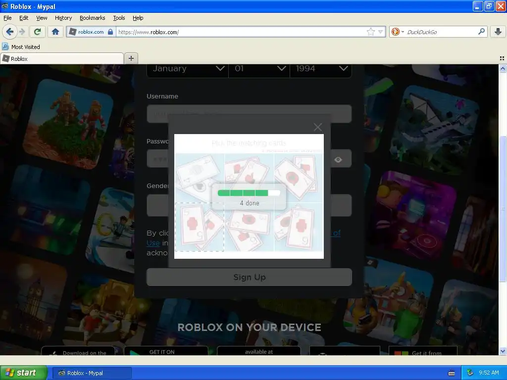507x380 pixels.
Task: Click the GET IT ON store badge
Action: [166, 351]
